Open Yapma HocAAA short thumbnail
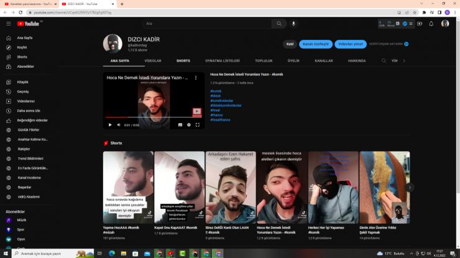 (x=128, y=187)
